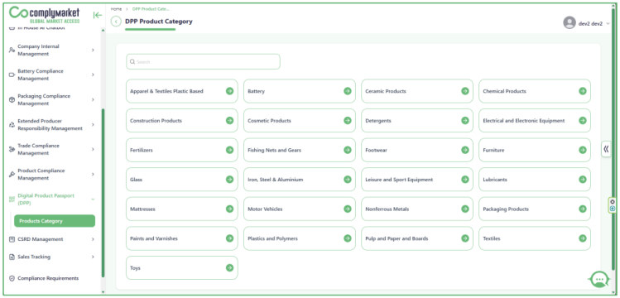
Task: Click arrow on Electrical and Electronic Equipment
Action: (583, 121)
